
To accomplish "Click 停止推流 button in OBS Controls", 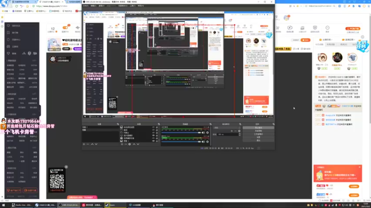I will (x=258, y=128).
